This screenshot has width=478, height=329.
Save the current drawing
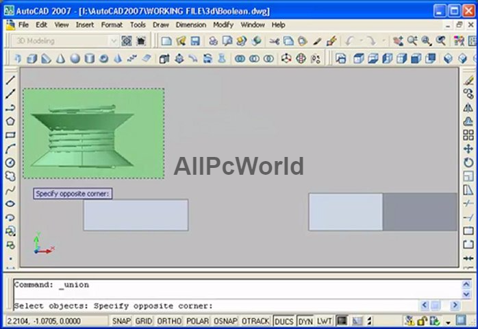click(195, 41)
